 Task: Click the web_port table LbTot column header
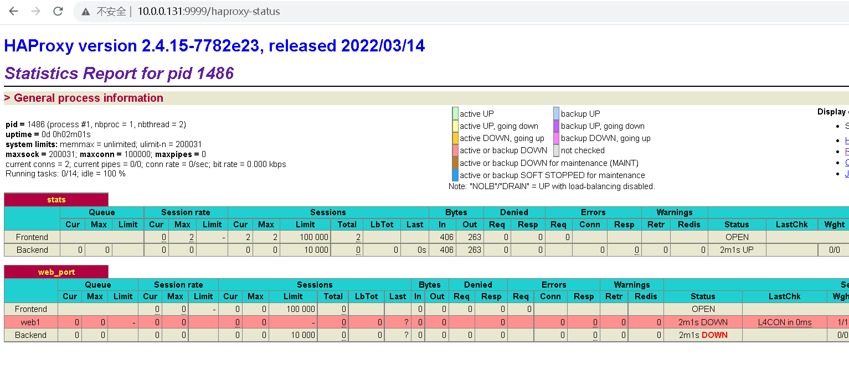(x=366, y=296)
